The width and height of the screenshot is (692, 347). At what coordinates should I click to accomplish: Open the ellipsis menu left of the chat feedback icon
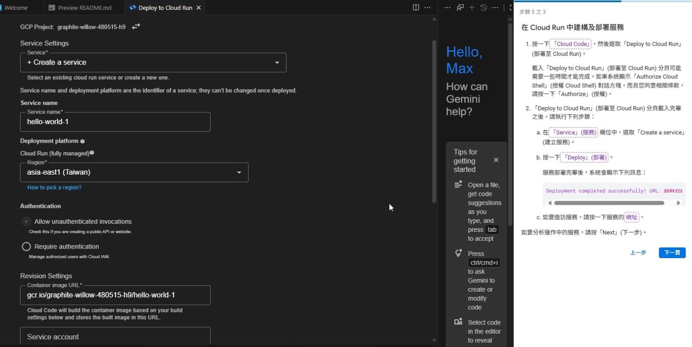pyautogui.click(x=447, y=8)
